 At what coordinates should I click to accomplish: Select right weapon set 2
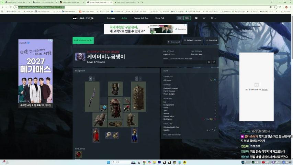click(140, 79)
